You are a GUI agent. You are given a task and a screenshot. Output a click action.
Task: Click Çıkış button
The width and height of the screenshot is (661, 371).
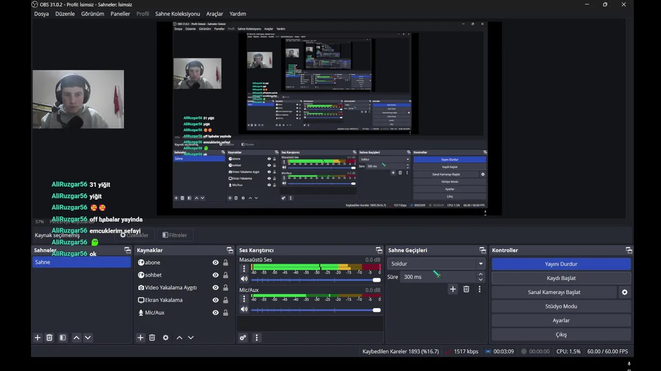(561, 334)
